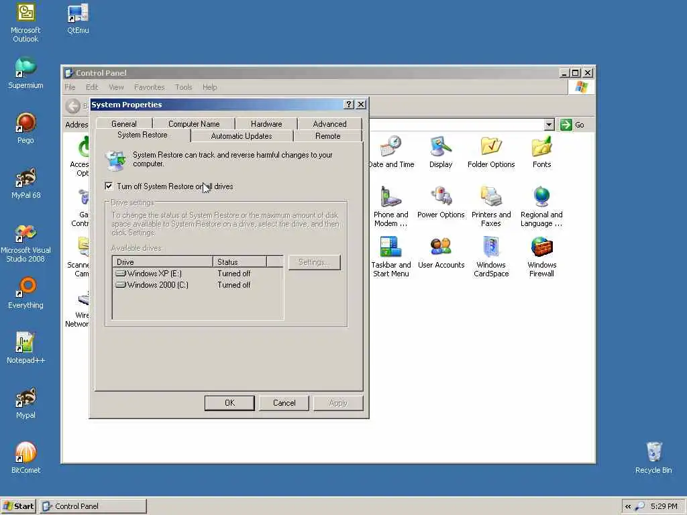Open Folder Options in Control Panel
The width and height of the screenshot is (687, 515).
tap(491, 152)
